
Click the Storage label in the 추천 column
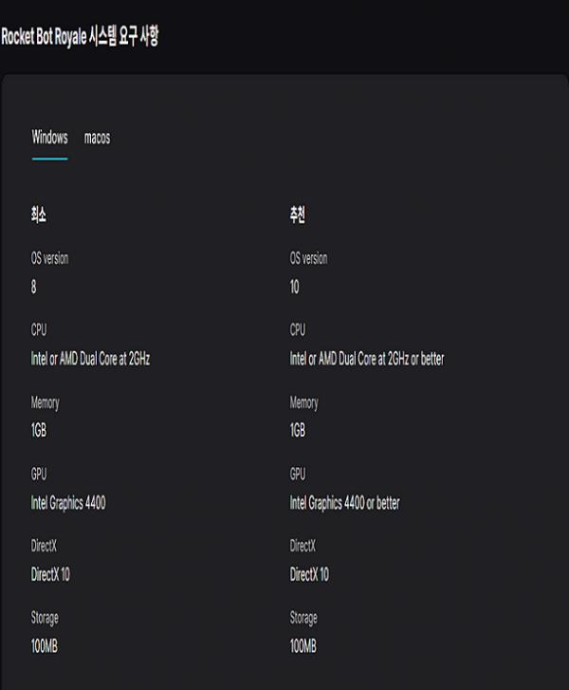coord(303,618)
